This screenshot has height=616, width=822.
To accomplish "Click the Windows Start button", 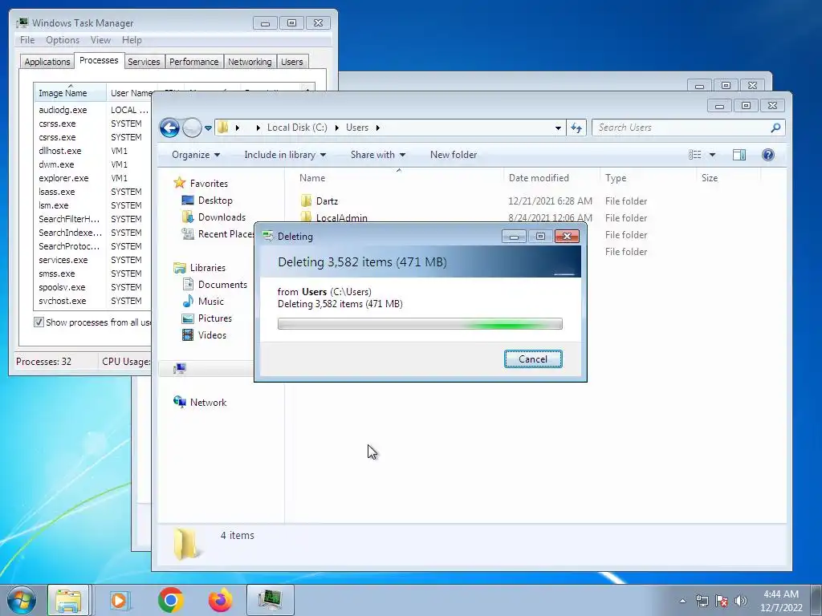I will pyautogui.click(x=22, y=600).
